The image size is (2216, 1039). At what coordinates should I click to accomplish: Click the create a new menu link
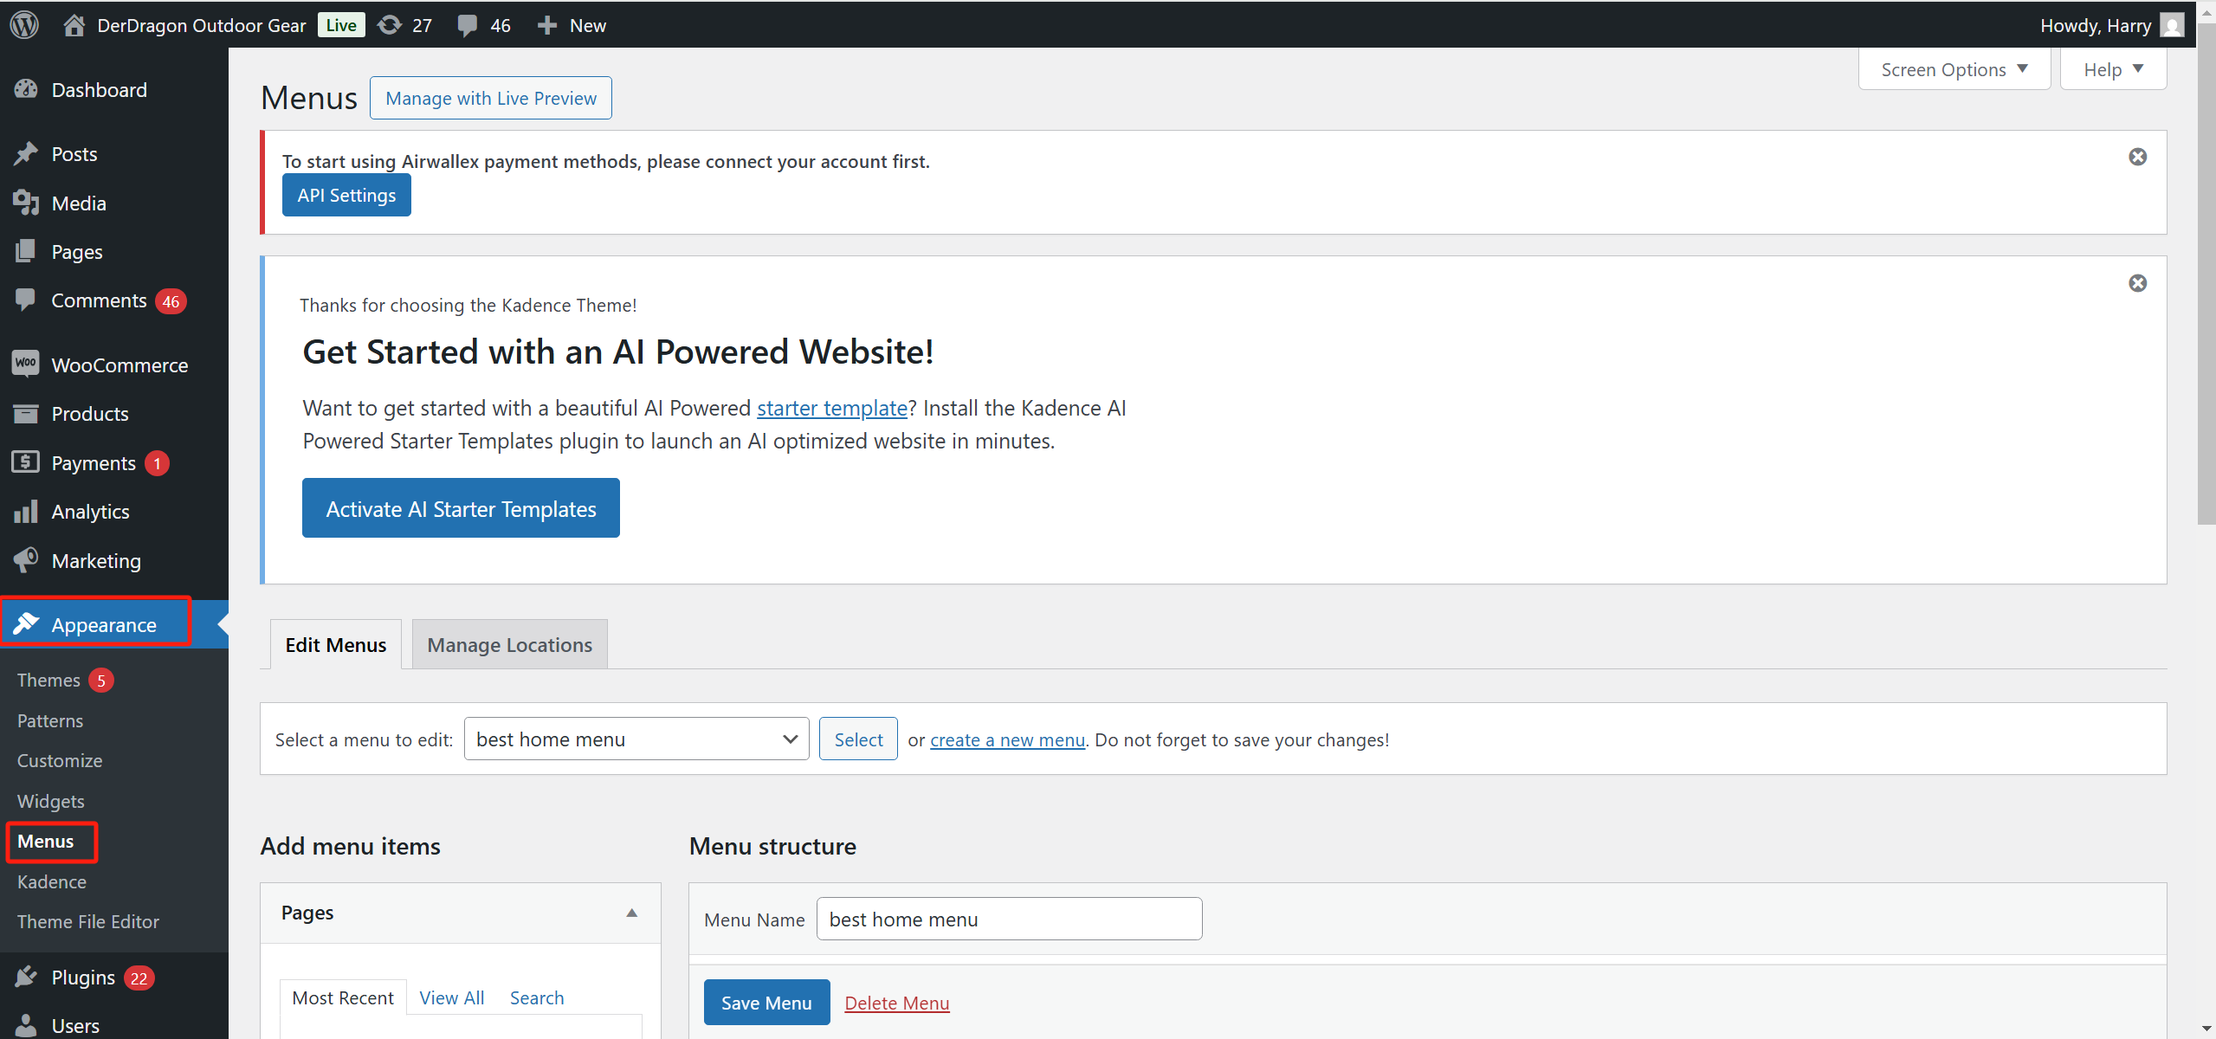[x=1007, y=739]
